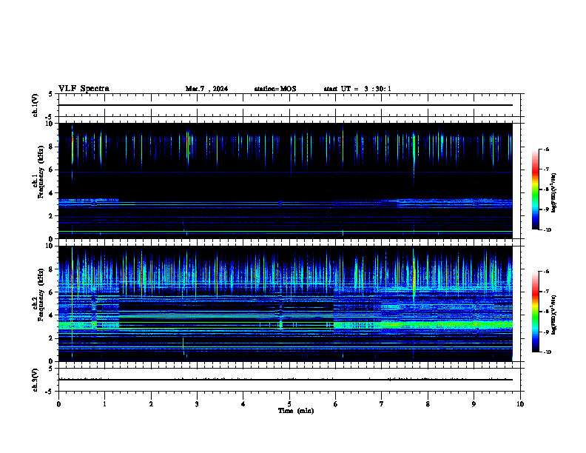The height and width of the screenshot is (453, 586).
Task: Click the ch.1 voltage waveform trace
Action: pyautogui.click(x=286, y=105)
